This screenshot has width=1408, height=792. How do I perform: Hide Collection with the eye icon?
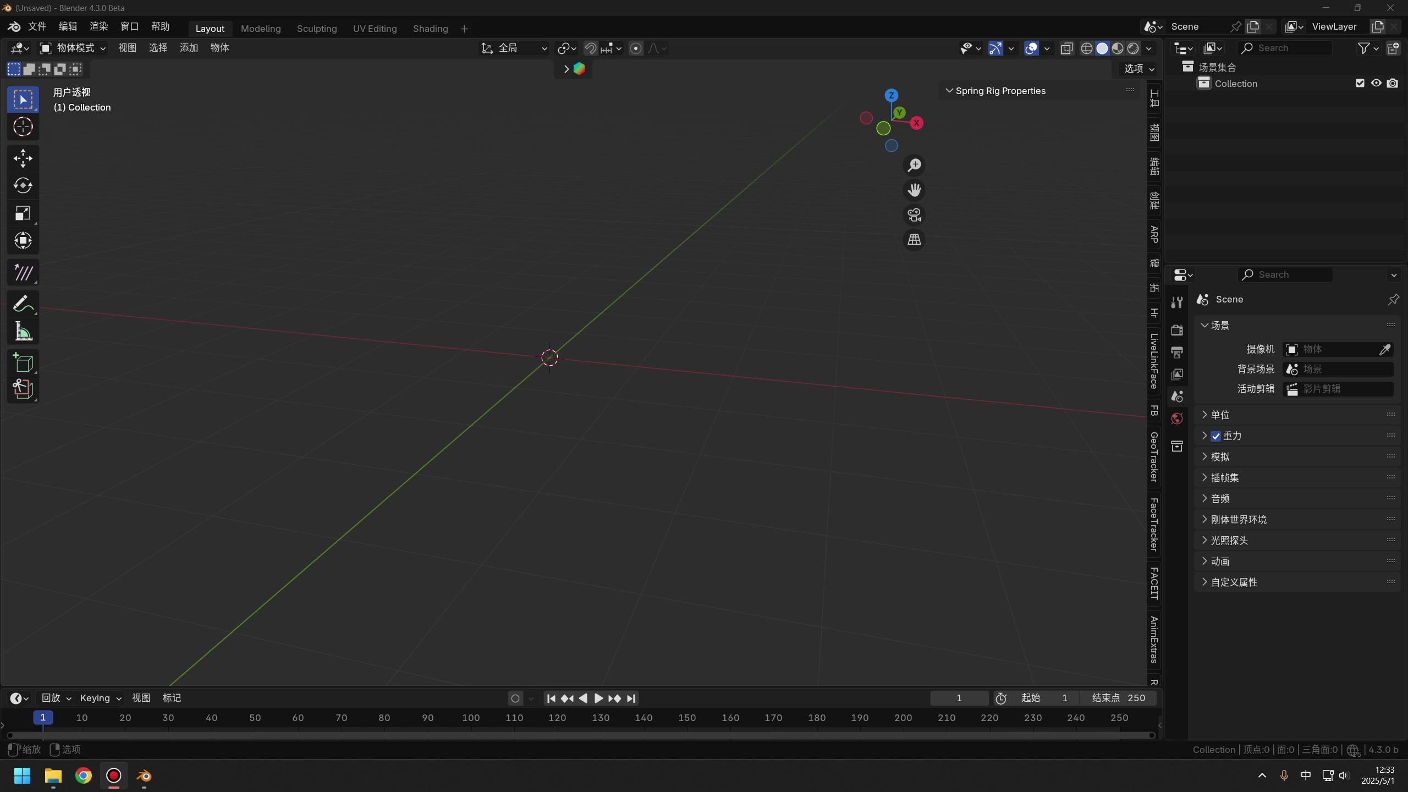click(x=1376, y=83)
